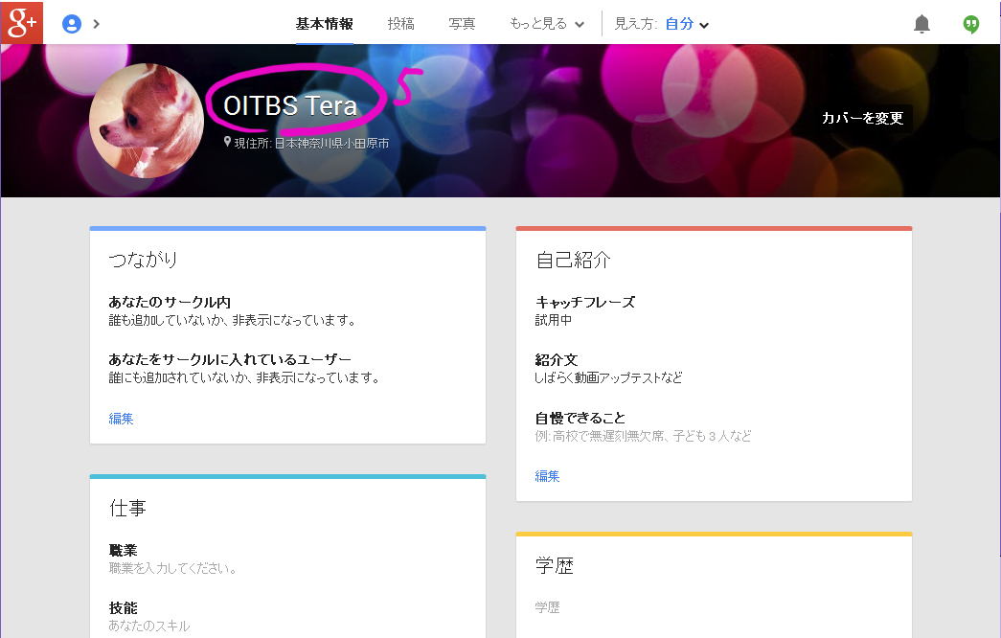Image resolution: width=1001 pixels, height=638 pixels.
Task: Click the Google+ logo icon
Action: click(22, 23)
